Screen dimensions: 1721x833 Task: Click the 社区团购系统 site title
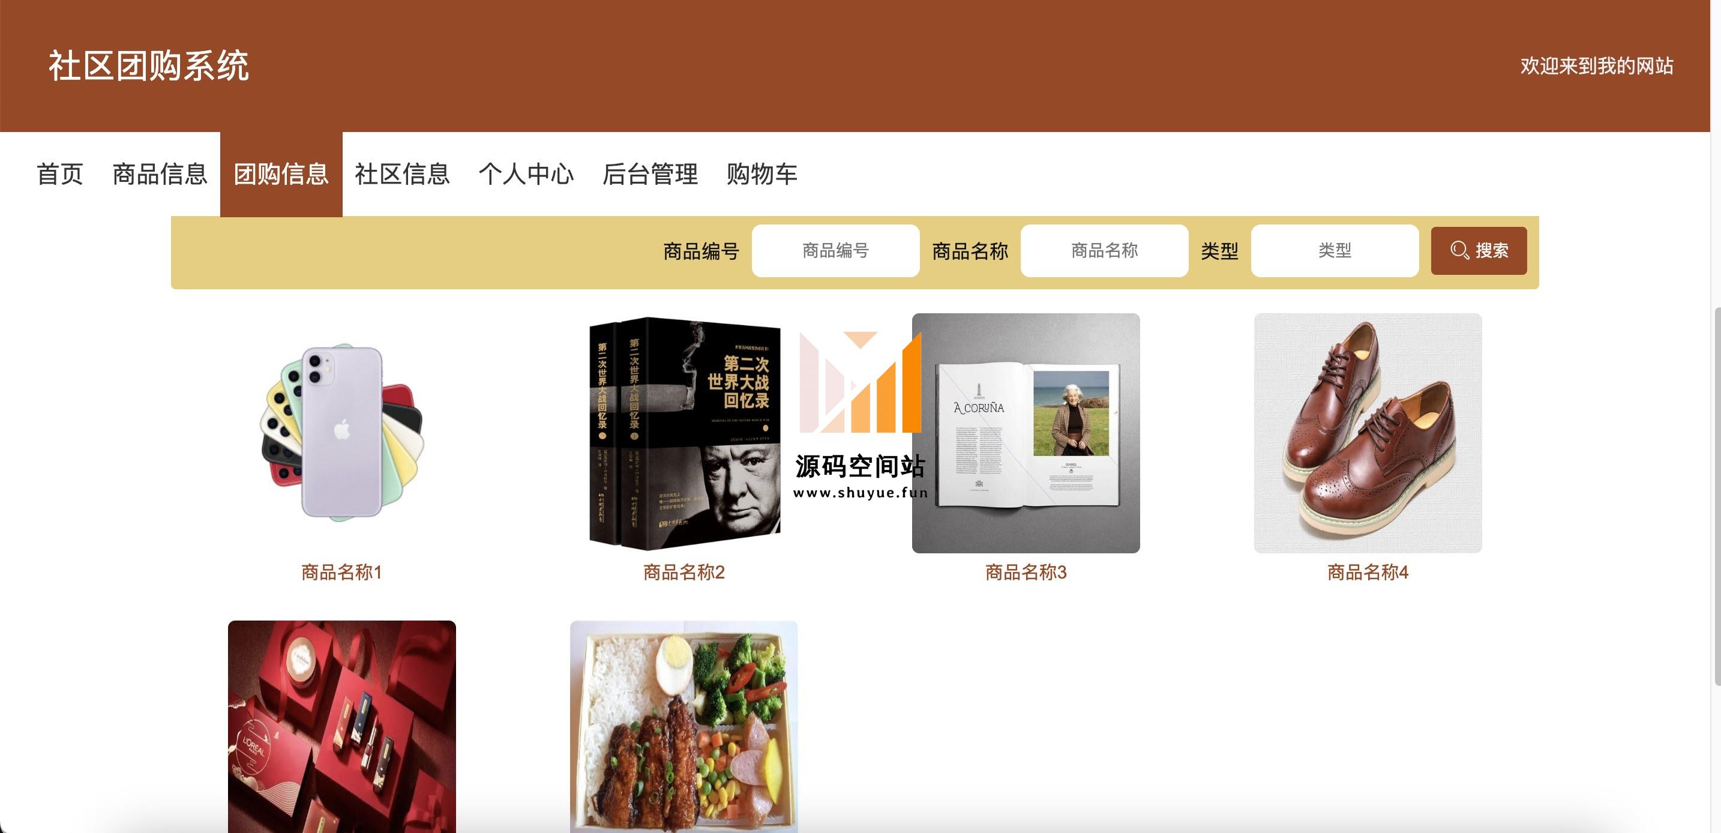click(148, 66)
